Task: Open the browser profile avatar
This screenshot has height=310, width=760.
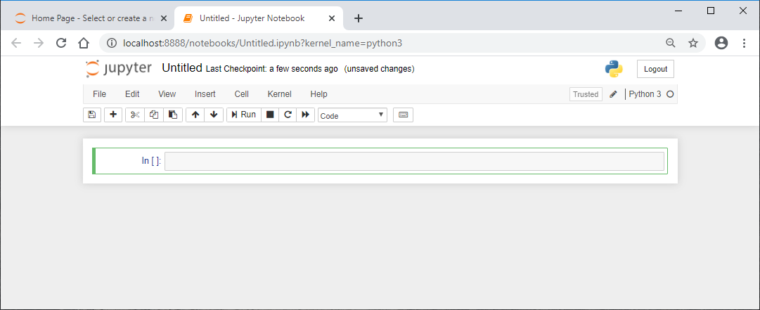Action: click(x=721, y=43)
